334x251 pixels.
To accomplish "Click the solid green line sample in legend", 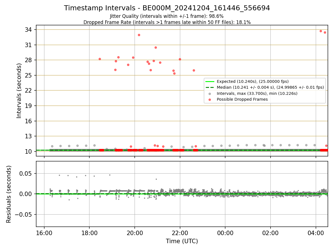I will coord(210,81).
